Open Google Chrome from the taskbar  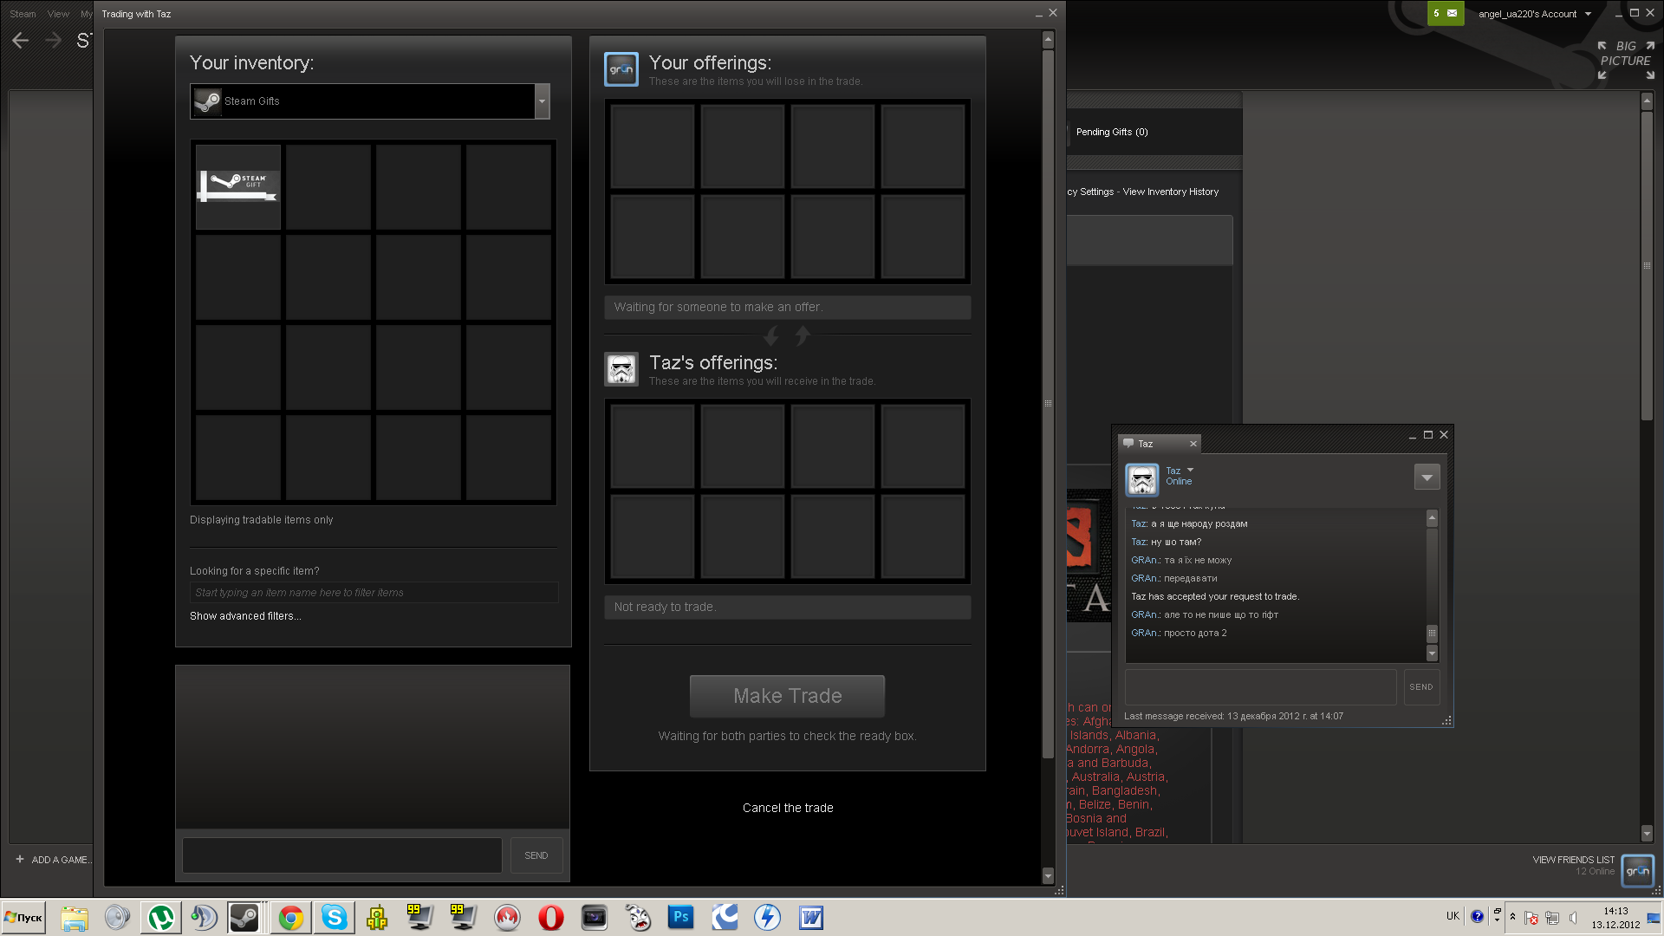tap(291, 917)
